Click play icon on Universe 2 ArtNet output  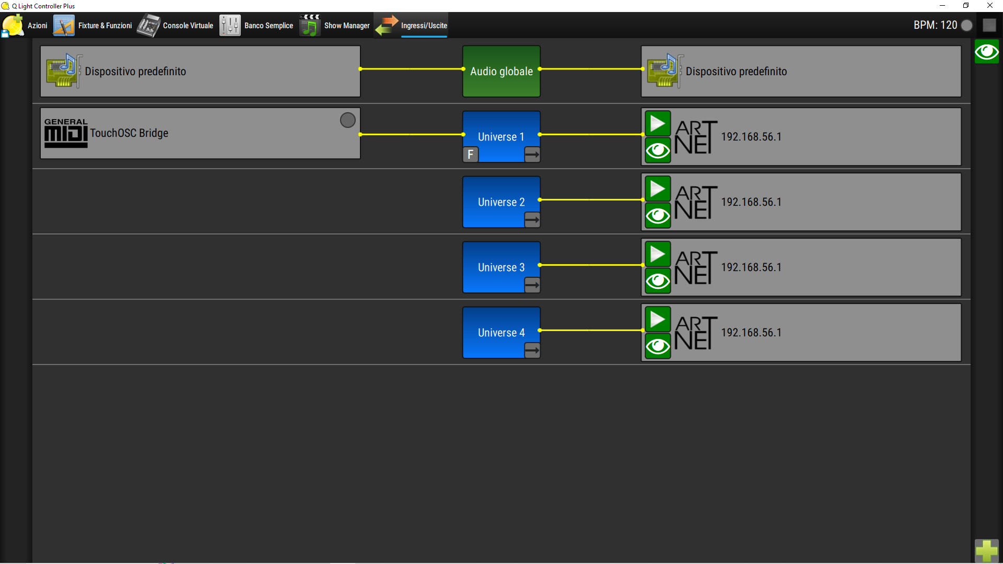point(658,189)
